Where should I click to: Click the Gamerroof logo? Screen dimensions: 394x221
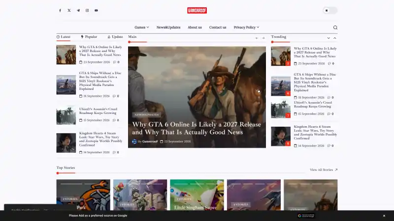click(x=197, y=10)
